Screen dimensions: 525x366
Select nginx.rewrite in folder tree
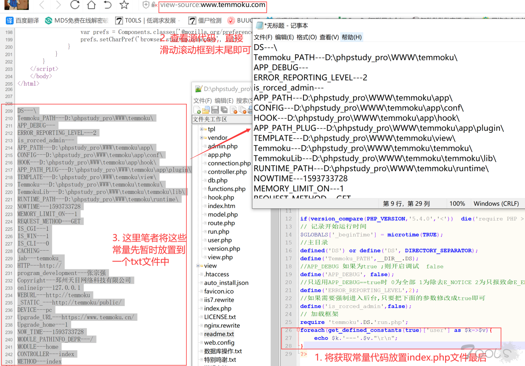[222, 325]
